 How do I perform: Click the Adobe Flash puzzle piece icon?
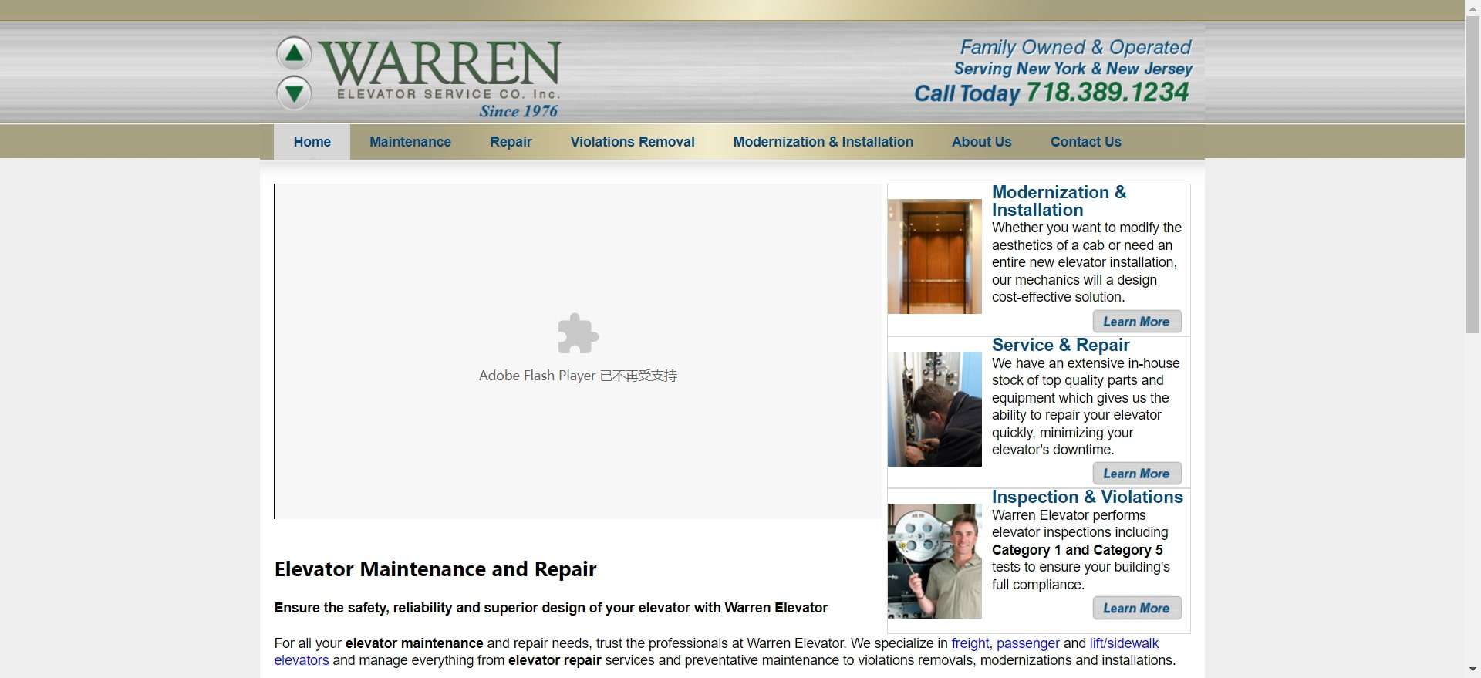578,333
